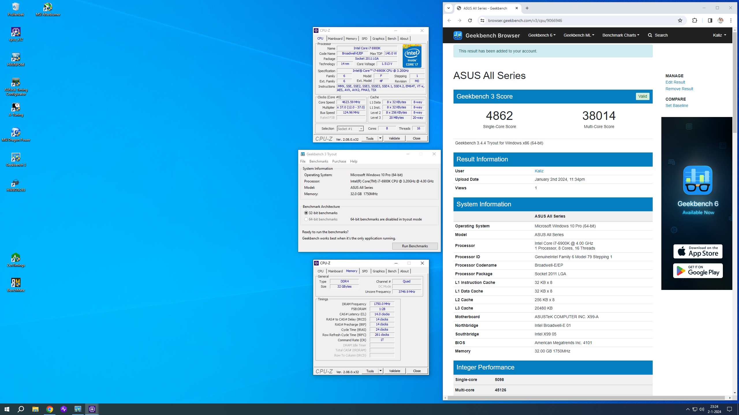Click Get it on Google Play badge
The width and height of the screenshot is (739, 415).
pyautogui.click(x=698, y=271)
